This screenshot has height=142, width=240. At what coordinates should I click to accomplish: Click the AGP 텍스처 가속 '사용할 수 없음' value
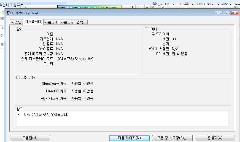pyautogui.click(x=82, y=98)
